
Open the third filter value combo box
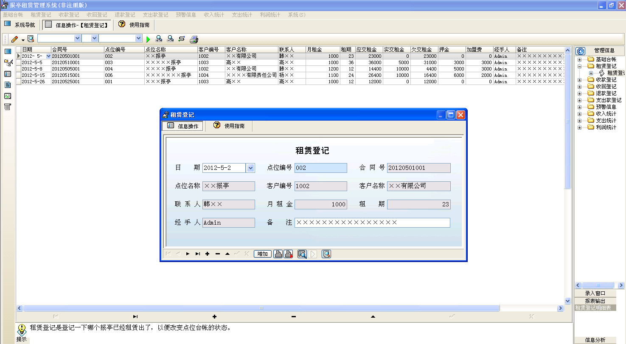(138, 38)
